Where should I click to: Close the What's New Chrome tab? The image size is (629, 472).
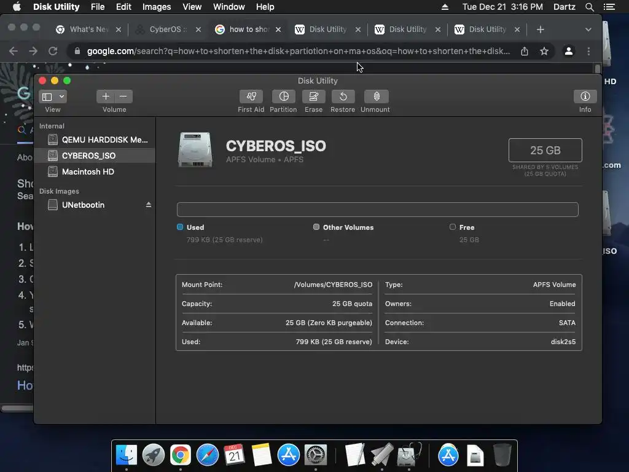tap(119, 29)
